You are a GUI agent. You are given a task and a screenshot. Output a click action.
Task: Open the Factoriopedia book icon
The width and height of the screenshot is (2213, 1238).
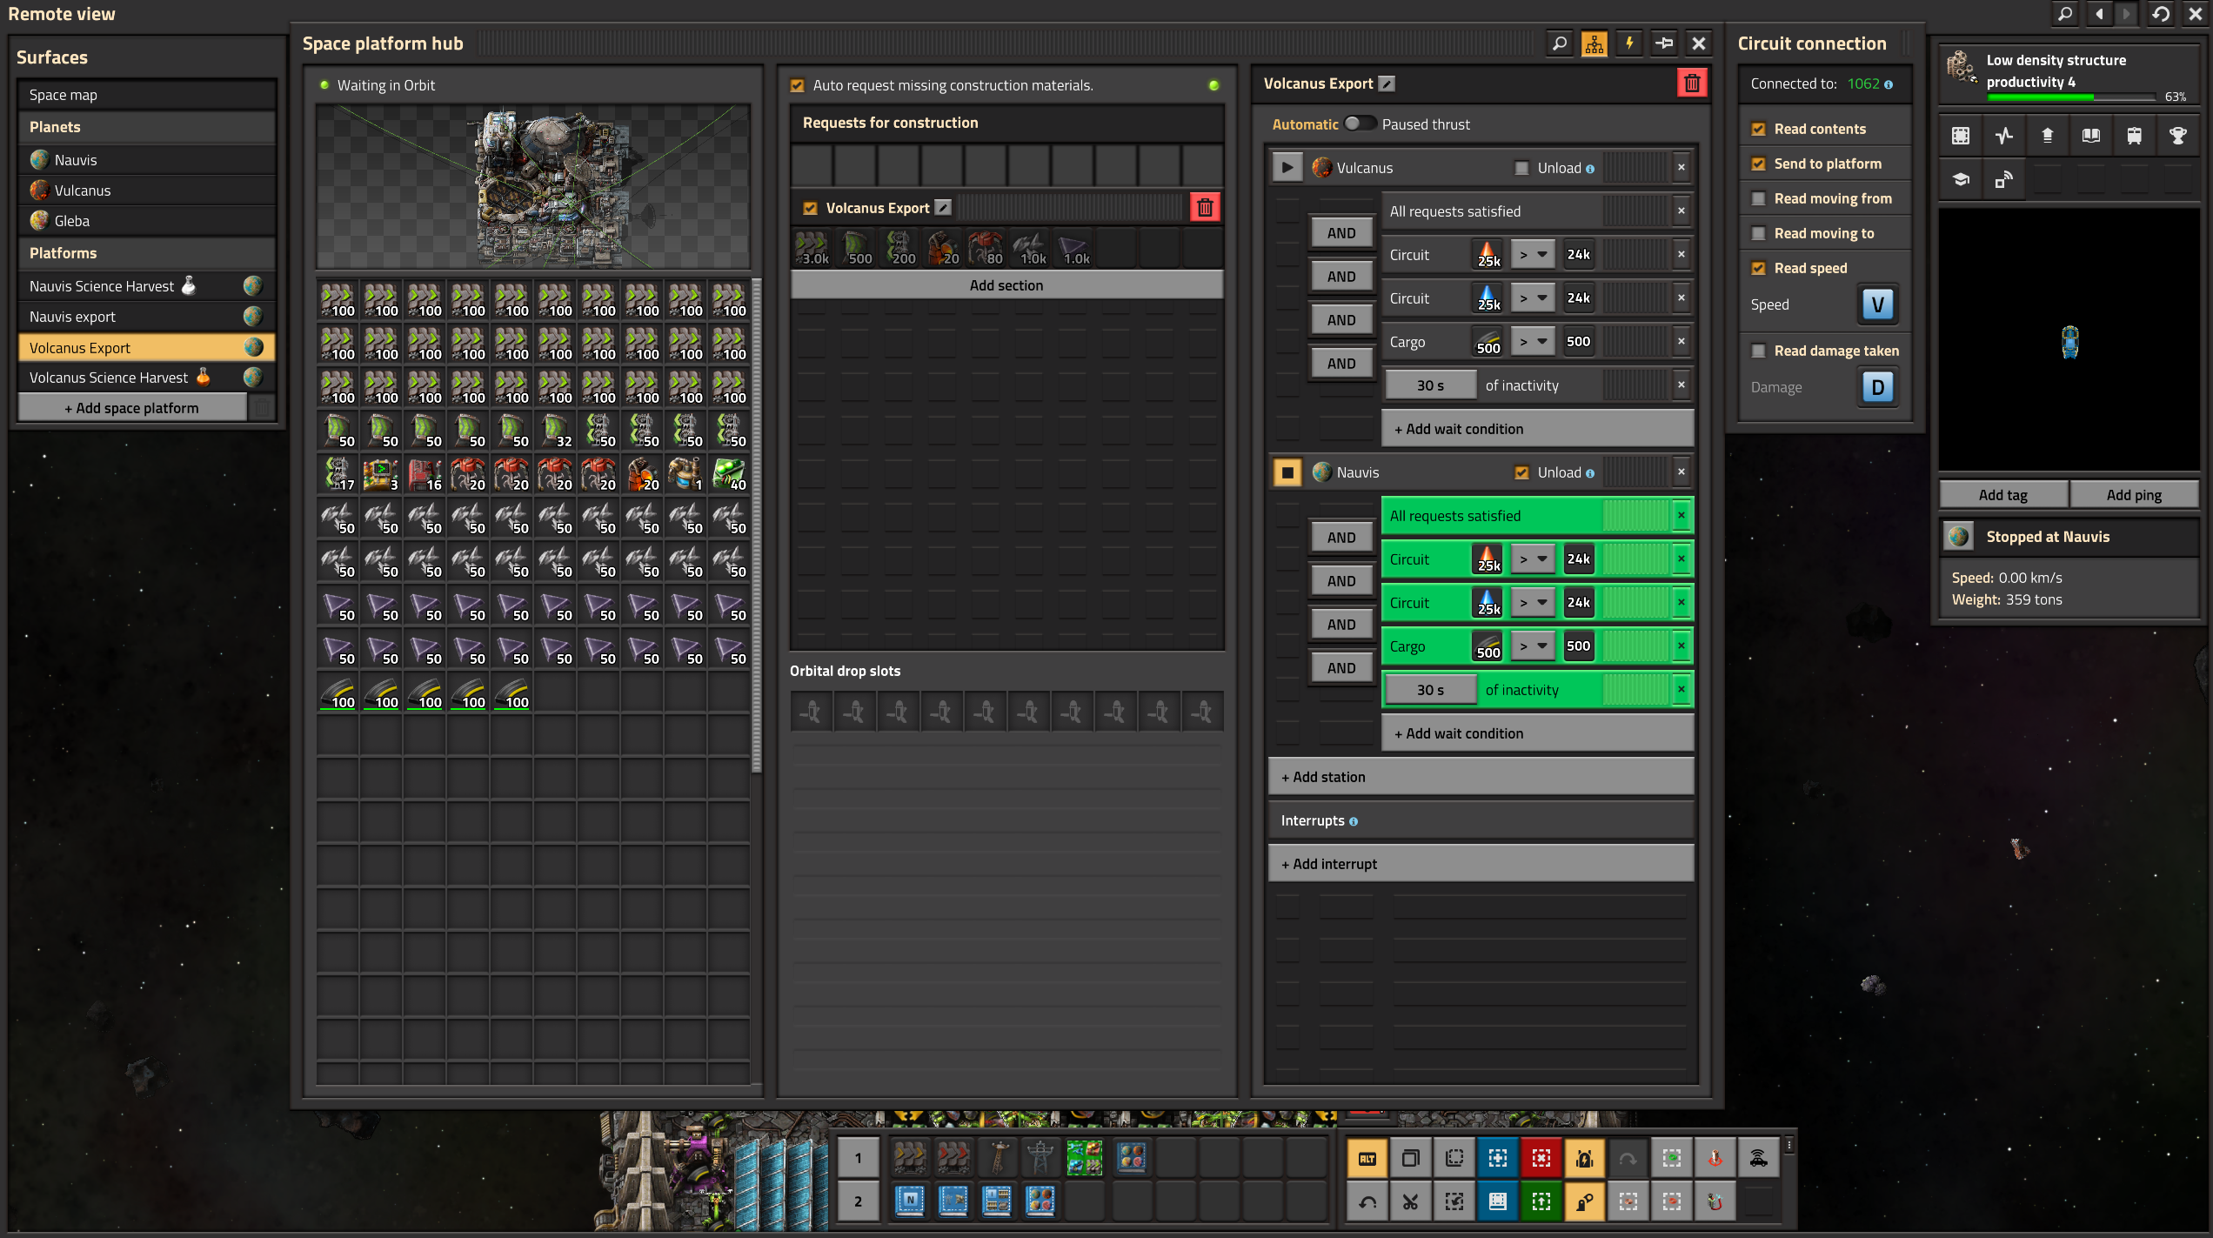(x=2091, y=136)
